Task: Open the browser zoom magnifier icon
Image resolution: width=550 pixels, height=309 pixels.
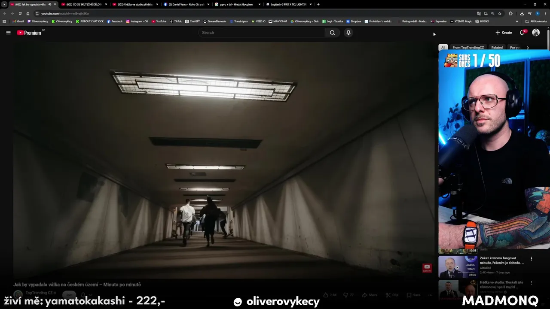Action: pyautogui.click(x=493, y=13)
